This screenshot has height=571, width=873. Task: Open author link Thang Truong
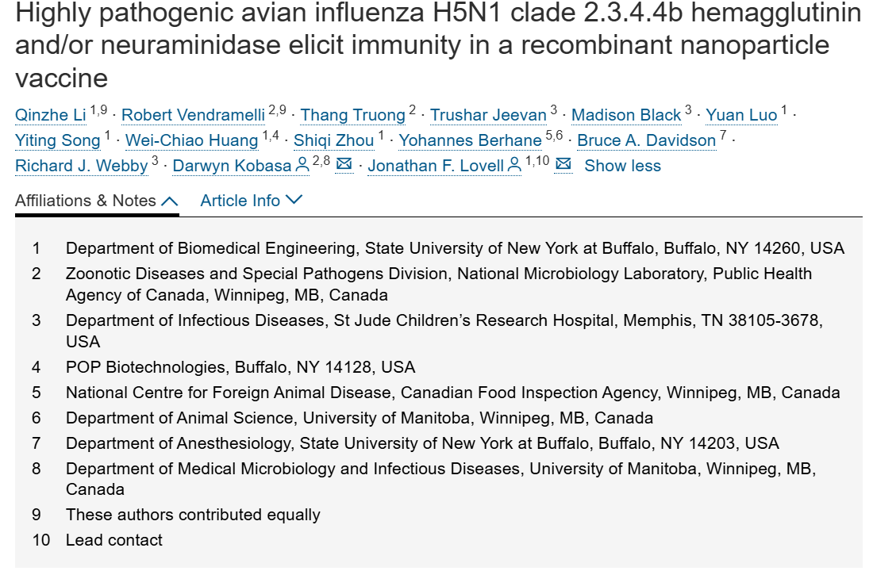pyautogui.click(x=353, y=115)
